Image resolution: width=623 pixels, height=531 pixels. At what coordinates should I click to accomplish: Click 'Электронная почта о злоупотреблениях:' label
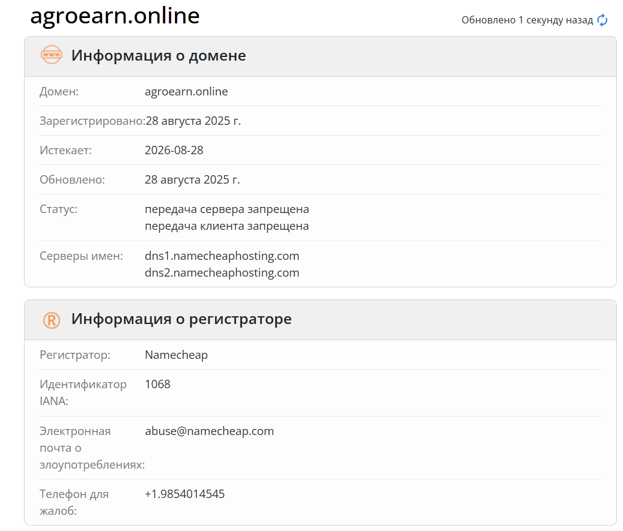pyautogui.click(x=92, y=448)
